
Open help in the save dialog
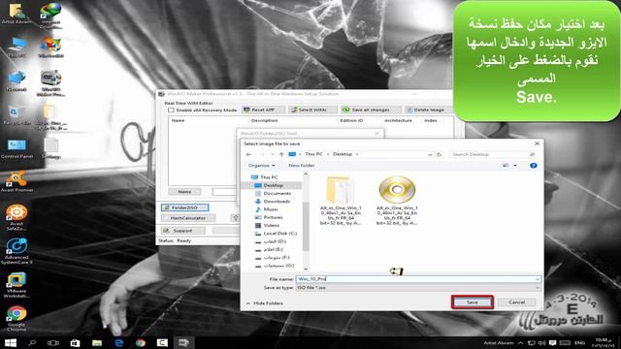pos(533,166)
